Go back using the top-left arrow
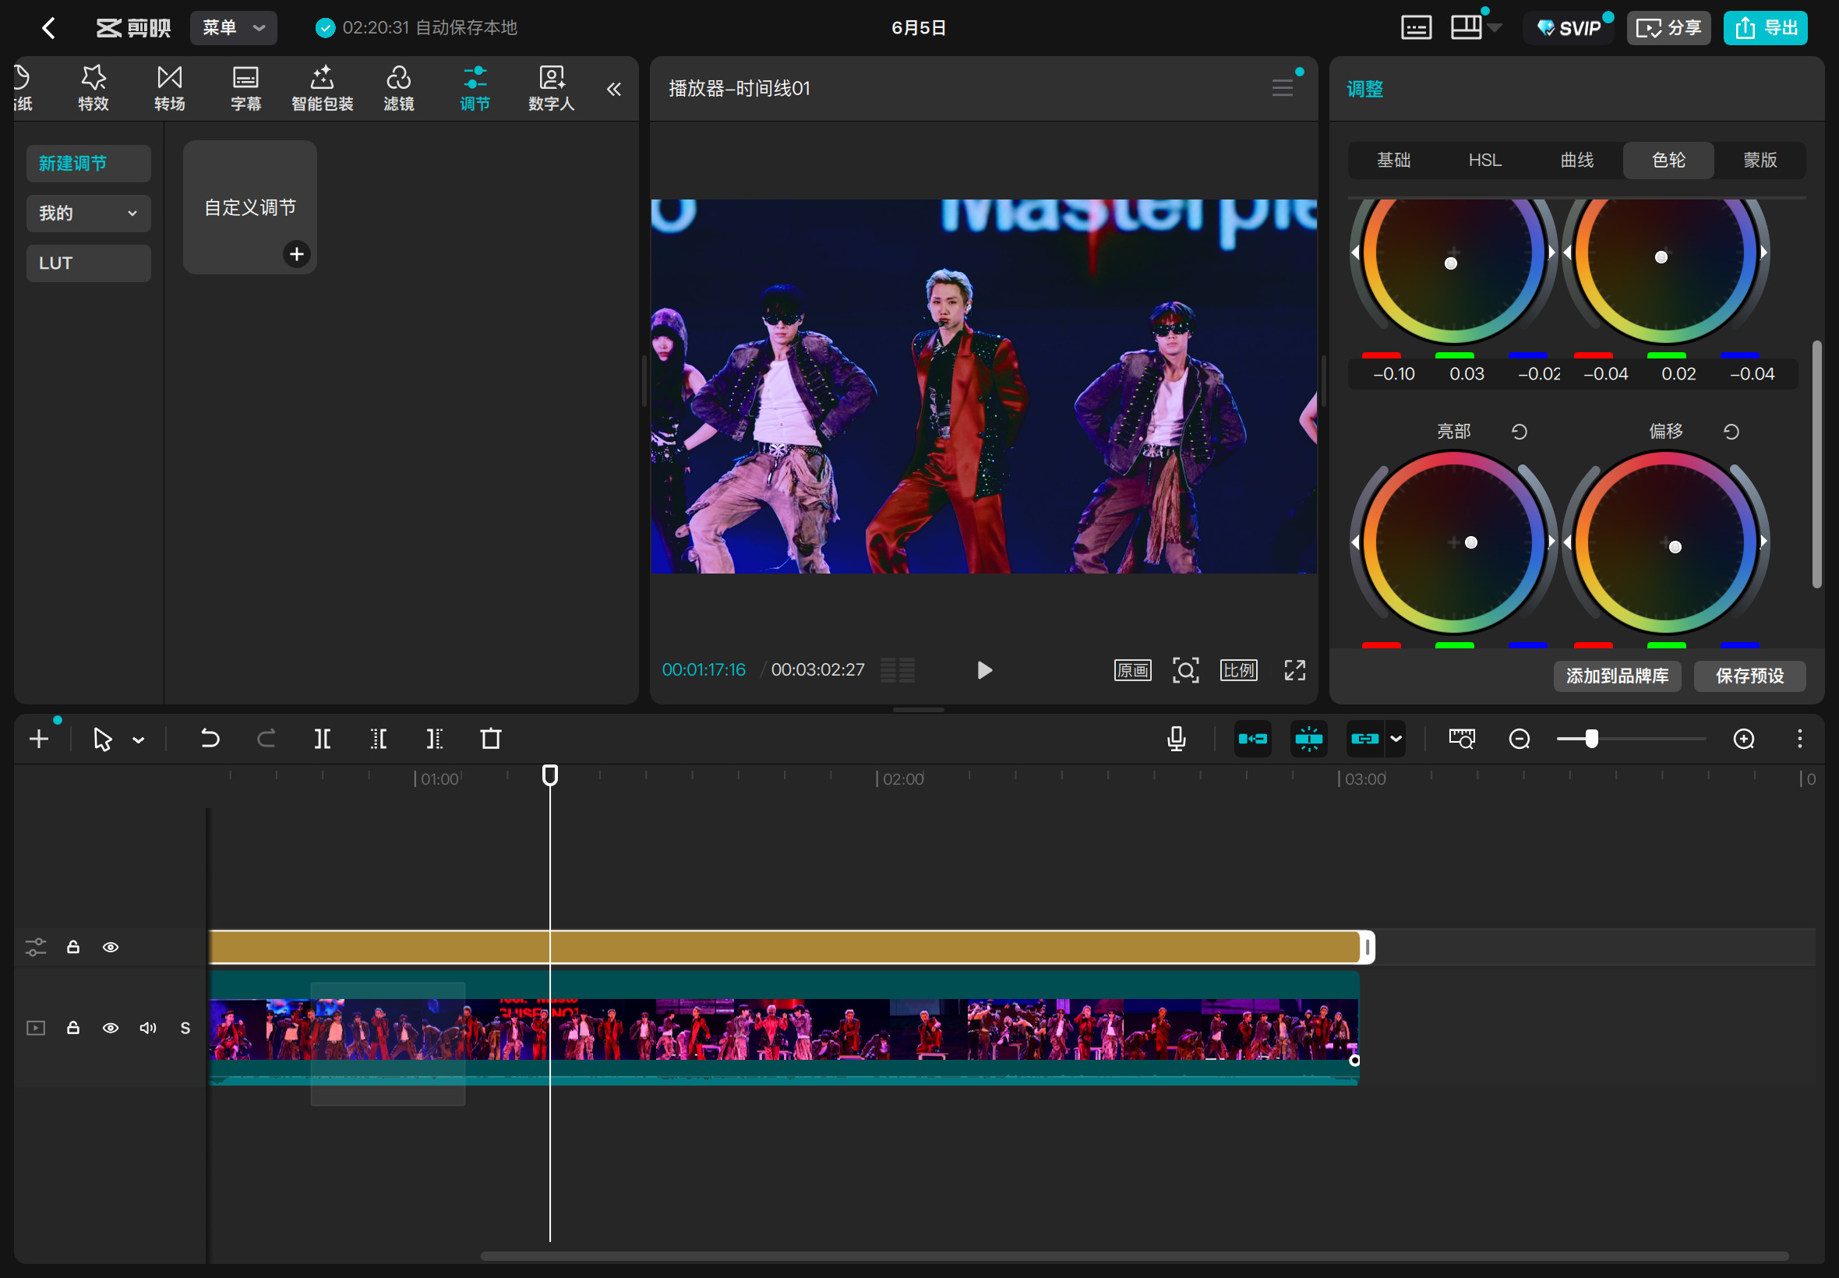 point(49,28)
